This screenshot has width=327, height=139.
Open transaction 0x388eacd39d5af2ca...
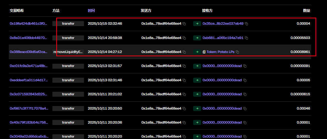29,52
